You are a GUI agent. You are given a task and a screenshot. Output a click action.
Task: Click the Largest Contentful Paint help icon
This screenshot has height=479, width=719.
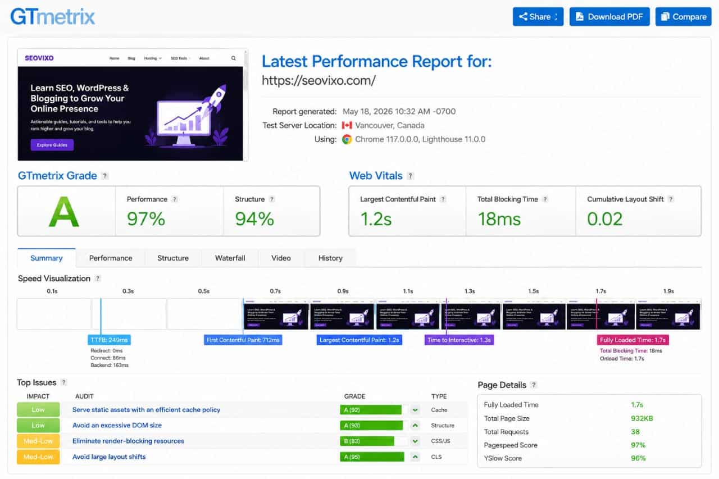(443, 199)
